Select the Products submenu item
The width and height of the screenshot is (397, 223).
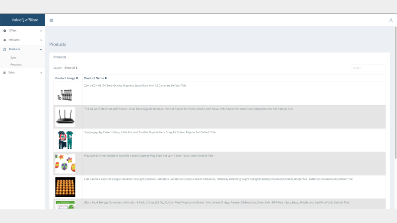click(x=16, y=65)
